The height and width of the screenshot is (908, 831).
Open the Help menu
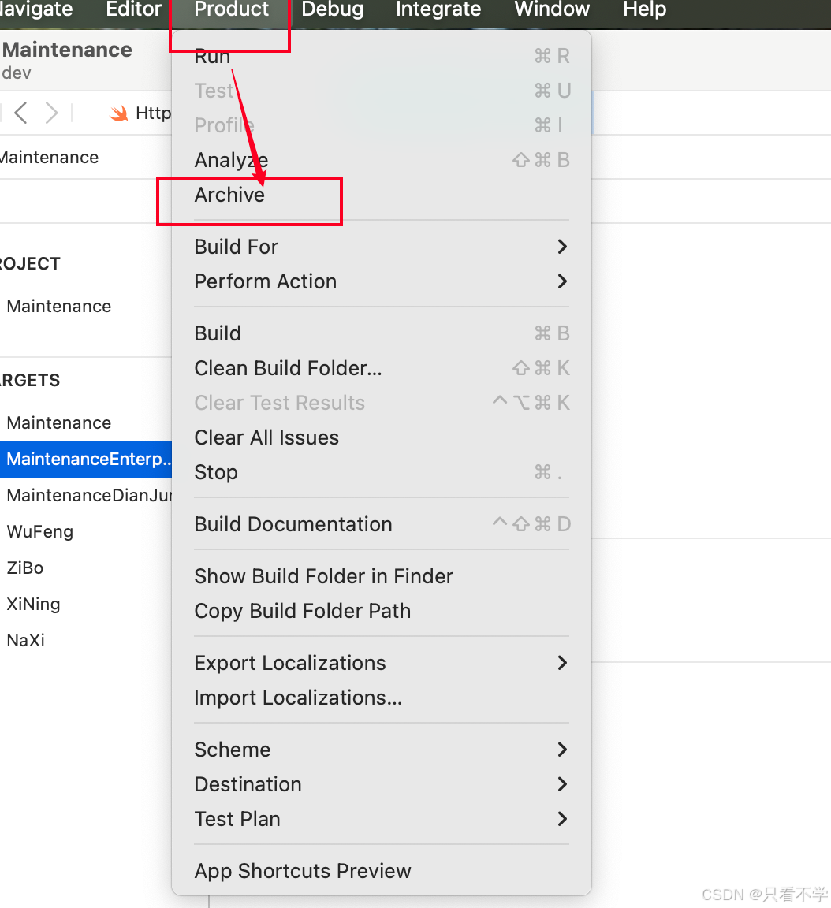[x=644, y=9]
